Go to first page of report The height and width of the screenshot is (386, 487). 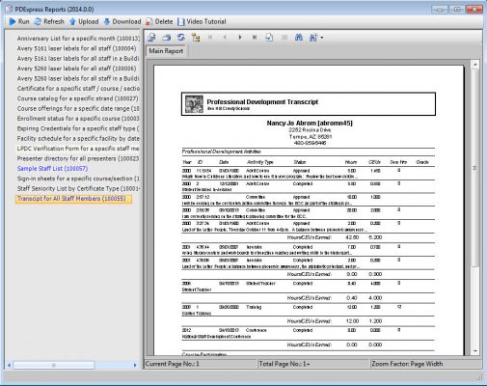click(x=210, y=38)
